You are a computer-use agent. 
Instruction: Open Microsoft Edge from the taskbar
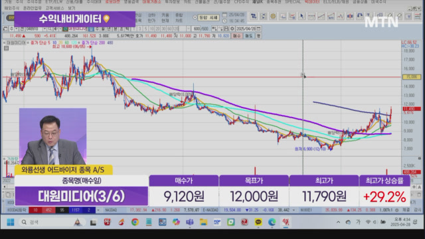[x=272, y=222]
